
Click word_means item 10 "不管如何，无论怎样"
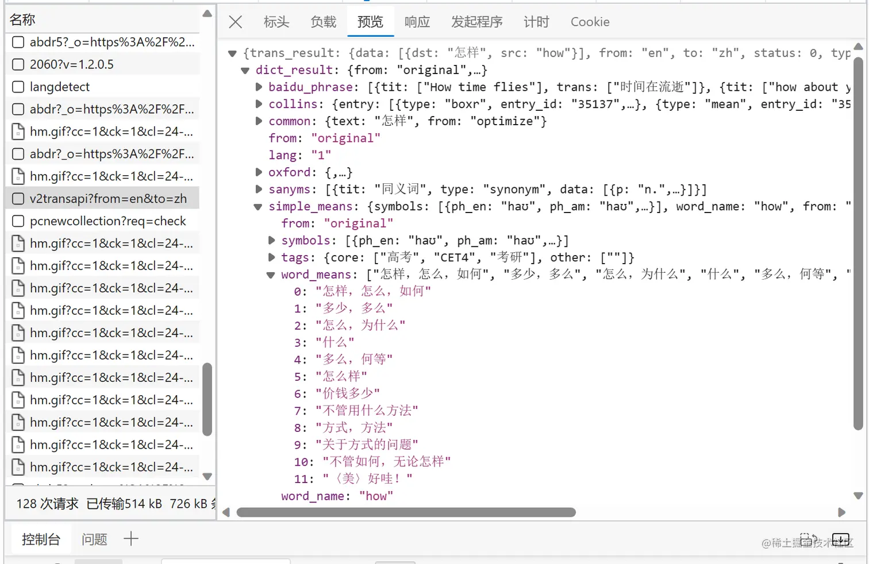[x=372, y=462]
